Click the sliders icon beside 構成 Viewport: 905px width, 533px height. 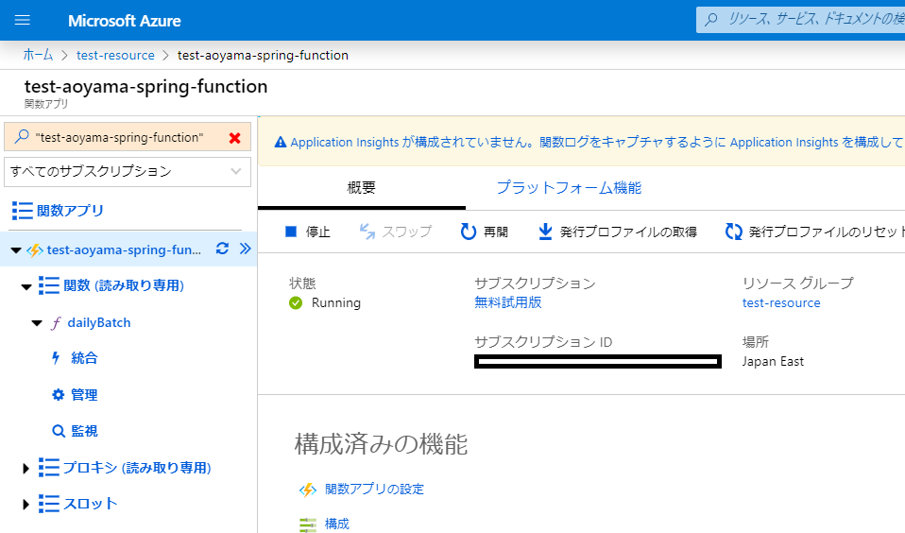coord(308,524)
